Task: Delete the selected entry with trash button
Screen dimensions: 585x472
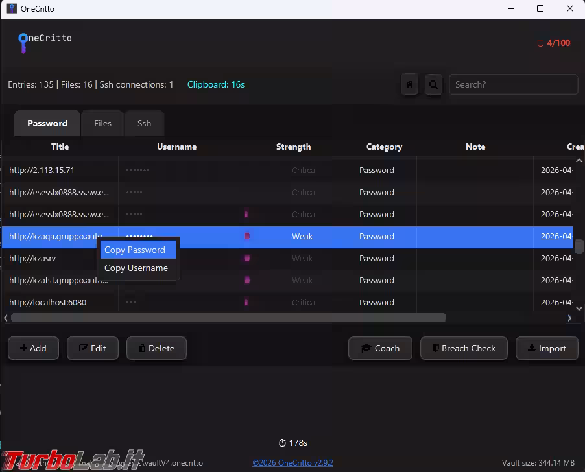Action: point(156,348)
